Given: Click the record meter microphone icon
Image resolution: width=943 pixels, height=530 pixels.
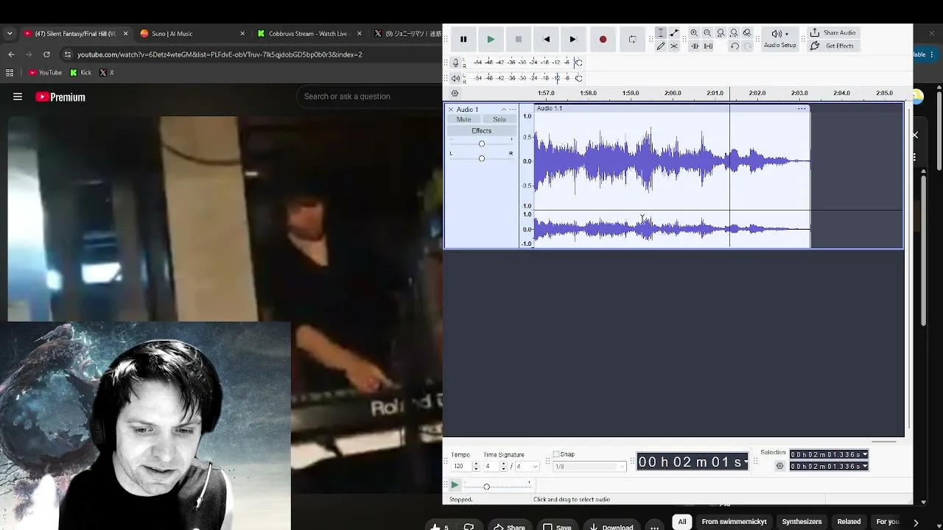Looking at the screenshot, I should coord(455,63).
